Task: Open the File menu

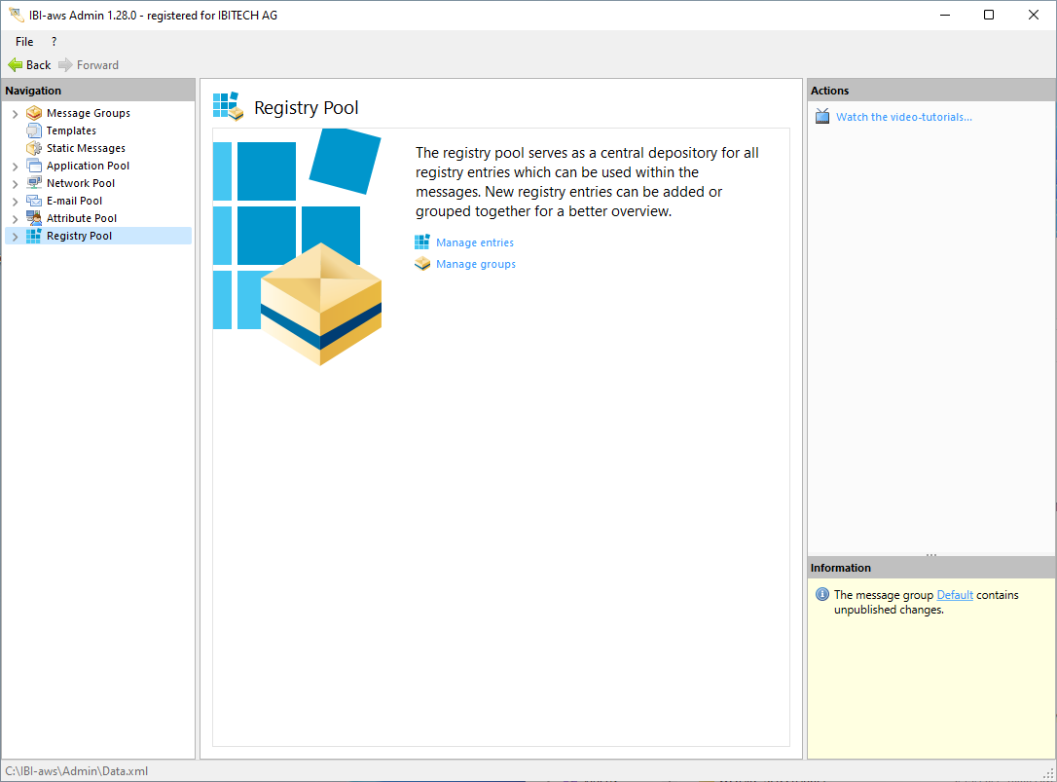Action: [24, 42]
